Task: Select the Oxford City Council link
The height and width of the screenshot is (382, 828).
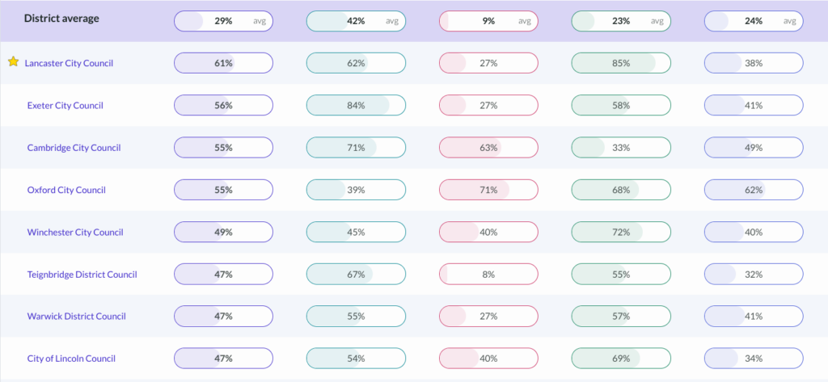Action: (66, 190)
